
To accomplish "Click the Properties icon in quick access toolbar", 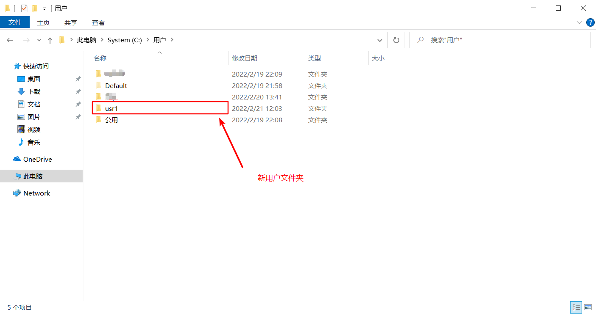I will (24, 8).
